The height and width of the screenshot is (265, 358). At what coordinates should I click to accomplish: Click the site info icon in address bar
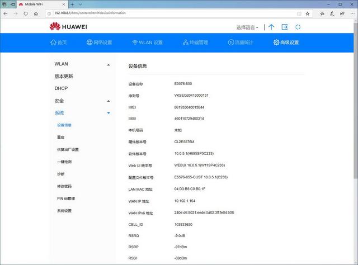coord(49,13)
